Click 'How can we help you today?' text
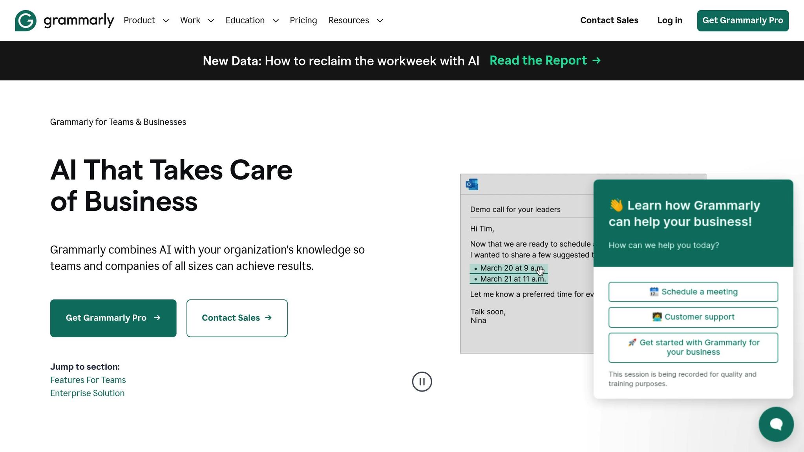This screenshot has height=452, width=804. pos(663,245)
